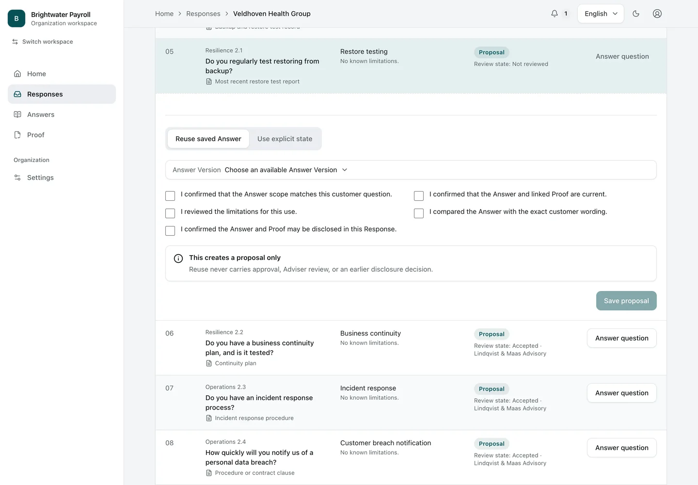
Task: Open the user account profile icon
Action: 657,14
